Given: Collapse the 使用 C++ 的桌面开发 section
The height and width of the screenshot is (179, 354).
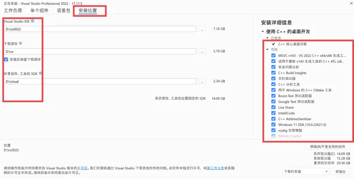Looking at the screenshot, I should (263, 31).
